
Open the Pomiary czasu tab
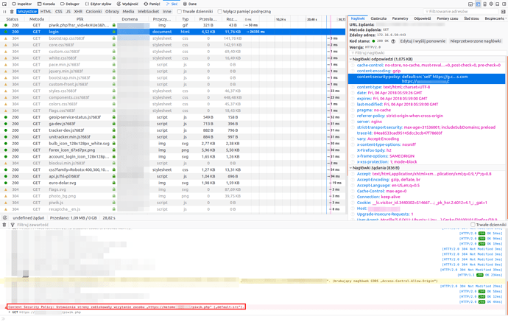click(447, 18)
